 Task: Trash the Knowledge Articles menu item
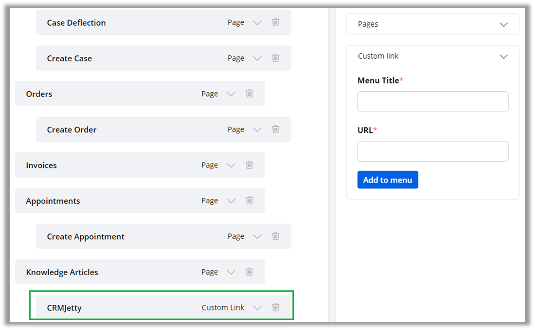point(249,272)
